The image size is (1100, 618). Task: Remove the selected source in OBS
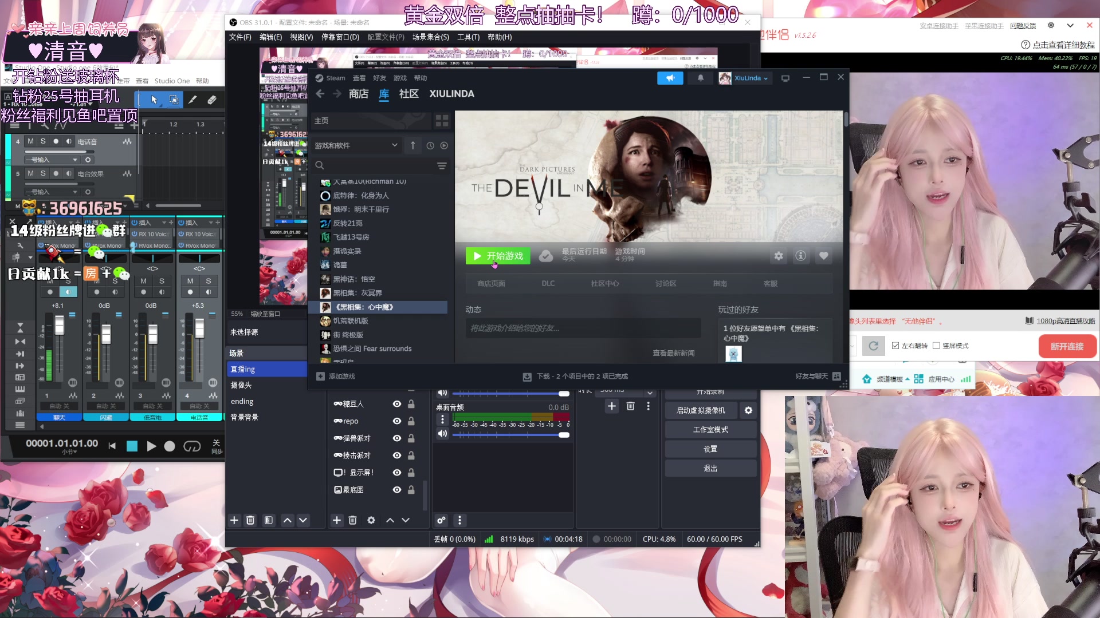353,520
